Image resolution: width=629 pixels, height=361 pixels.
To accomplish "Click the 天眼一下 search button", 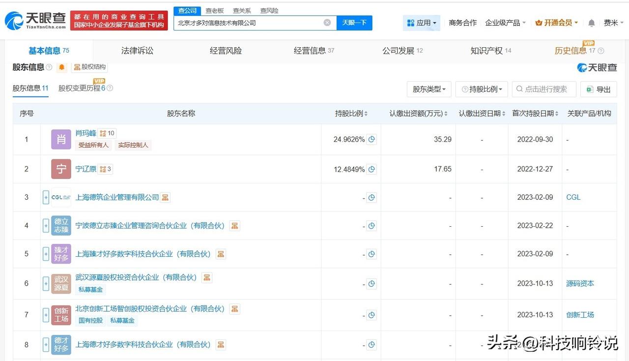I will pos(354,23).
